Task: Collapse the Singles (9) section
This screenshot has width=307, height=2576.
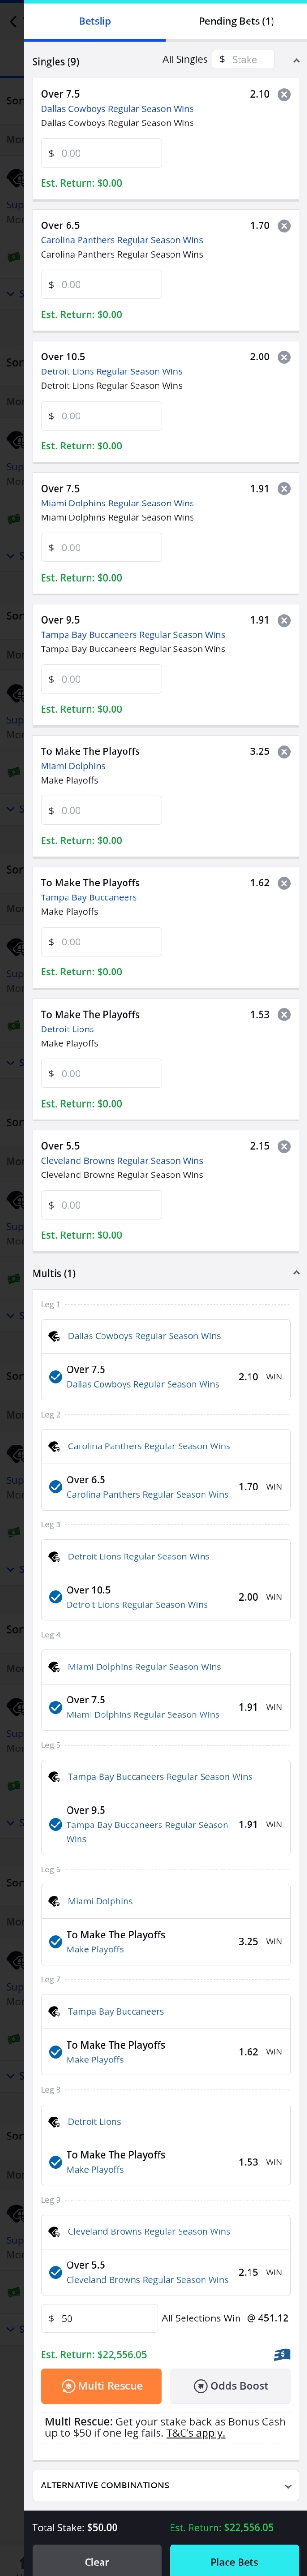Action: click(x=295, y=61)
